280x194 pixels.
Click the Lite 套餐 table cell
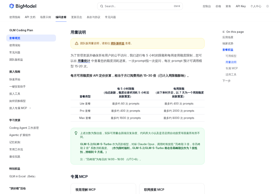pyautogui.click(x=85, y=104)
